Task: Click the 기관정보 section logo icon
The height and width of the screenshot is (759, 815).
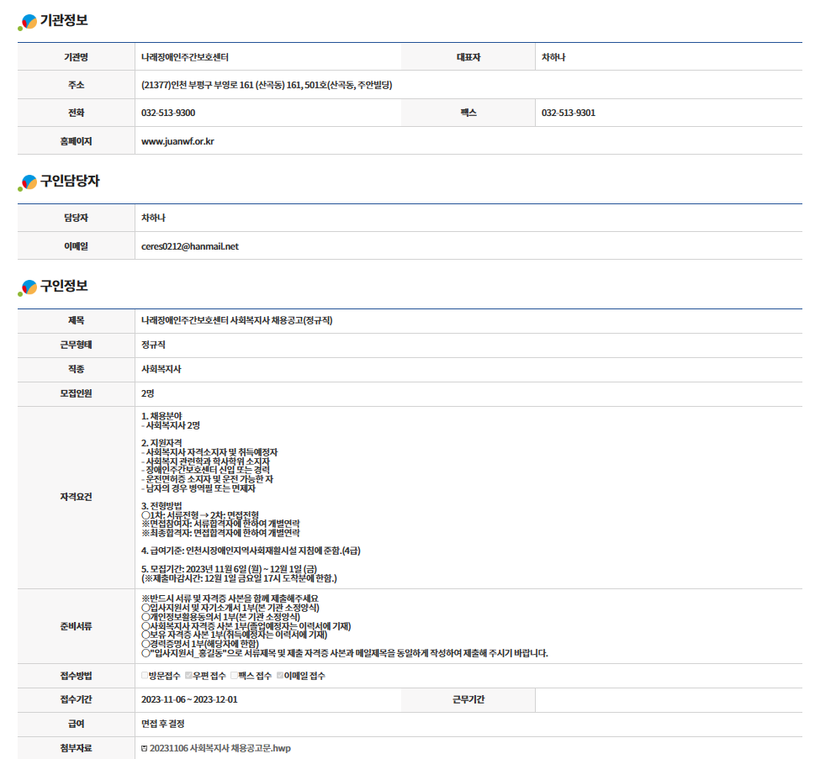Action: click(28, 22)
